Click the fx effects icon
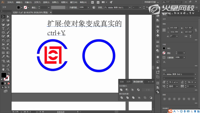The height and width of the screenshot is (113, 200). tap(164, 62)
